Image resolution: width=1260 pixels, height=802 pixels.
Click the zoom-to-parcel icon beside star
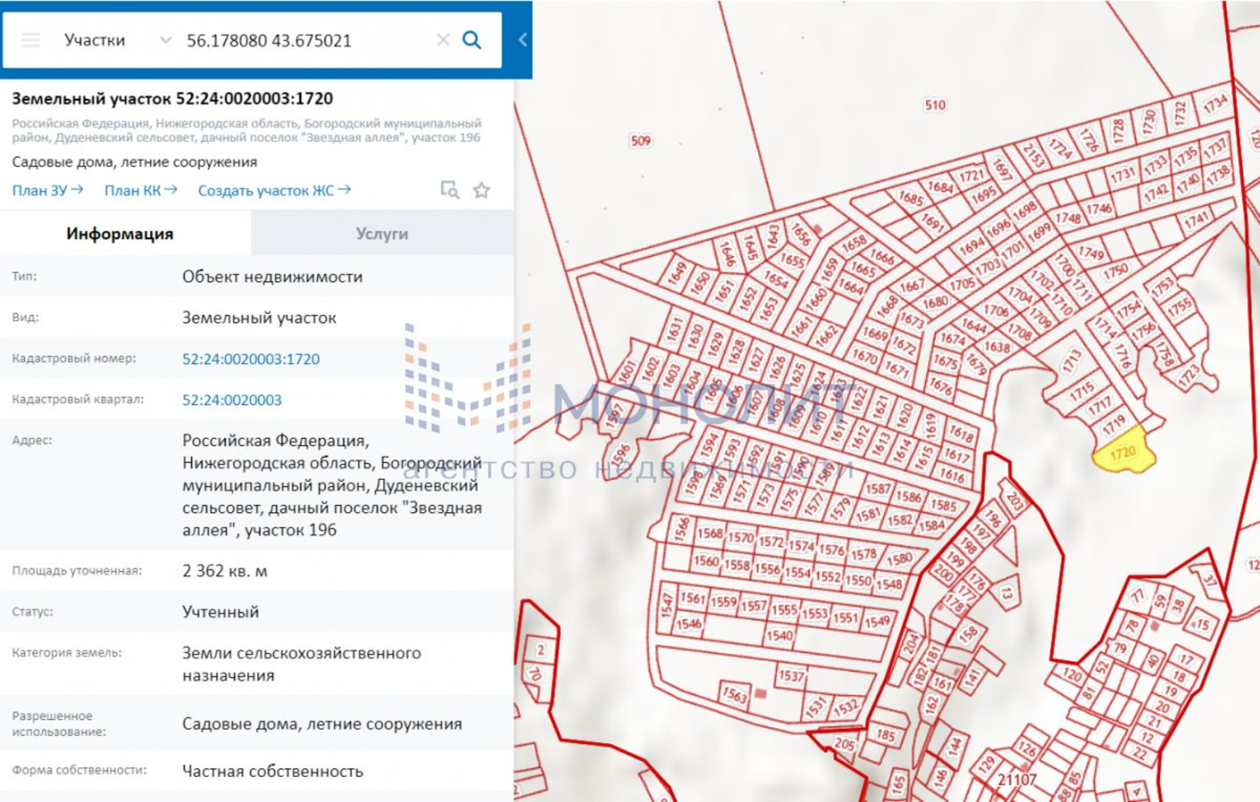coord(449,190)
